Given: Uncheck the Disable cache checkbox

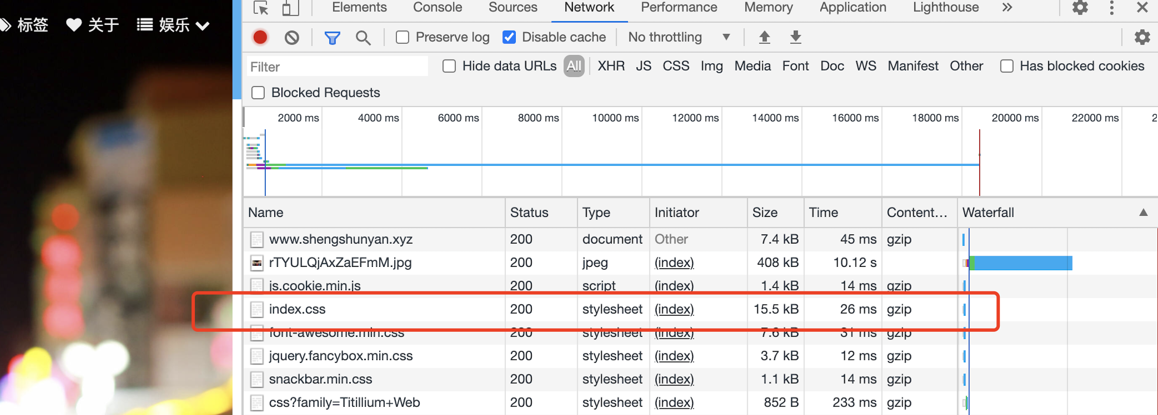Looking at the screenshot, I should [509, 37].
